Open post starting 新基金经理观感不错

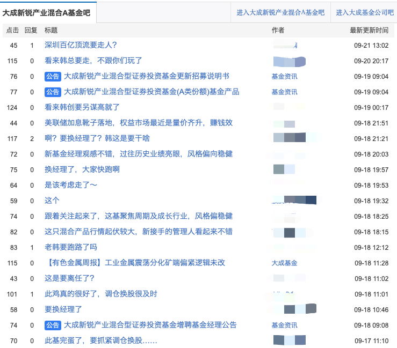click(x=139, y=154)
